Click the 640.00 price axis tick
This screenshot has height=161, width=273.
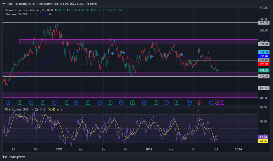[264, 30]
